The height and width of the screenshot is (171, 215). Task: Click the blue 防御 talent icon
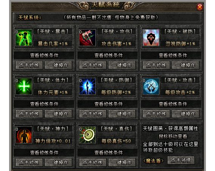87,86
